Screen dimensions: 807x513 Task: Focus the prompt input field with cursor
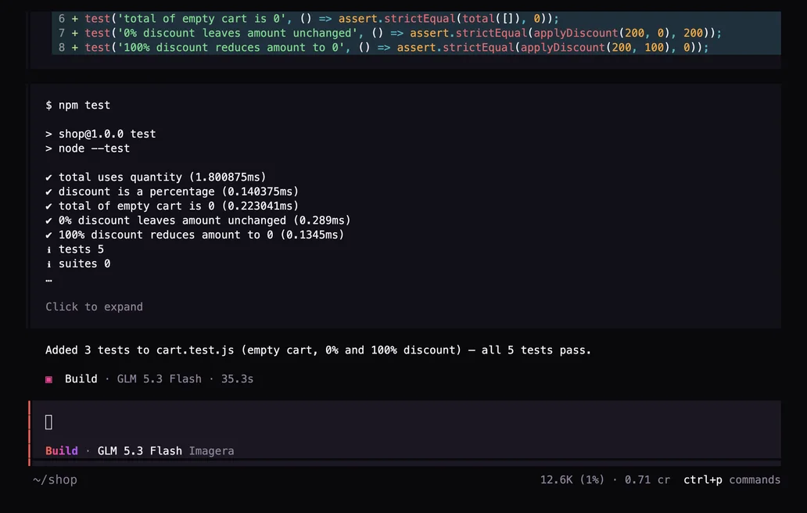click(x=406, y=422)
